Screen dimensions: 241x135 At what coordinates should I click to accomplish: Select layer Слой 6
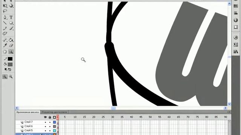point(29,126)
